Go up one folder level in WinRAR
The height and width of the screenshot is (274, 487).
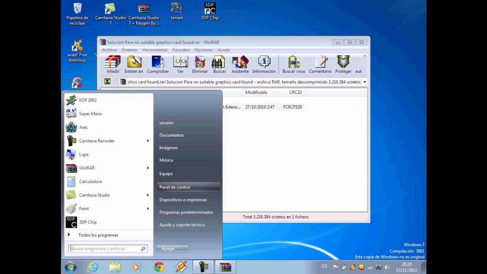pyautogui.click(x=107, y=81)
